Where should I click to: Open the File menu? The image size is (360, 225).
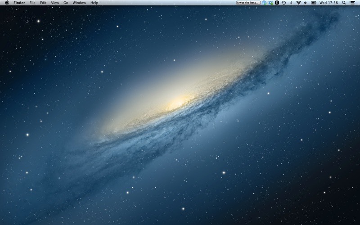point(32,3)
